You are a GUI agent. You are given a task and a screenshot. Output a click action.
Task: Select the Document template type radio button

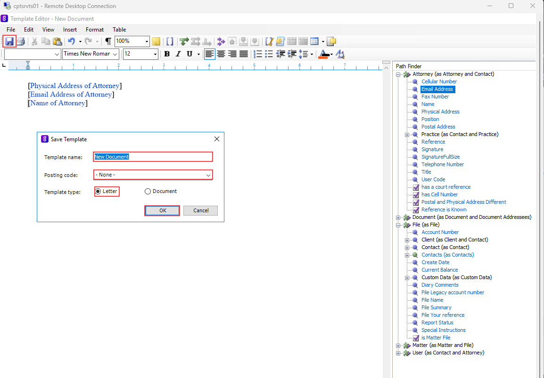tap(148, 192)
